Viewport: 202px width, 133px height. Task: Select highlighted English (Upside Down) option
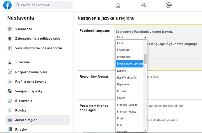pyautogui.click(x=130, y=64)
